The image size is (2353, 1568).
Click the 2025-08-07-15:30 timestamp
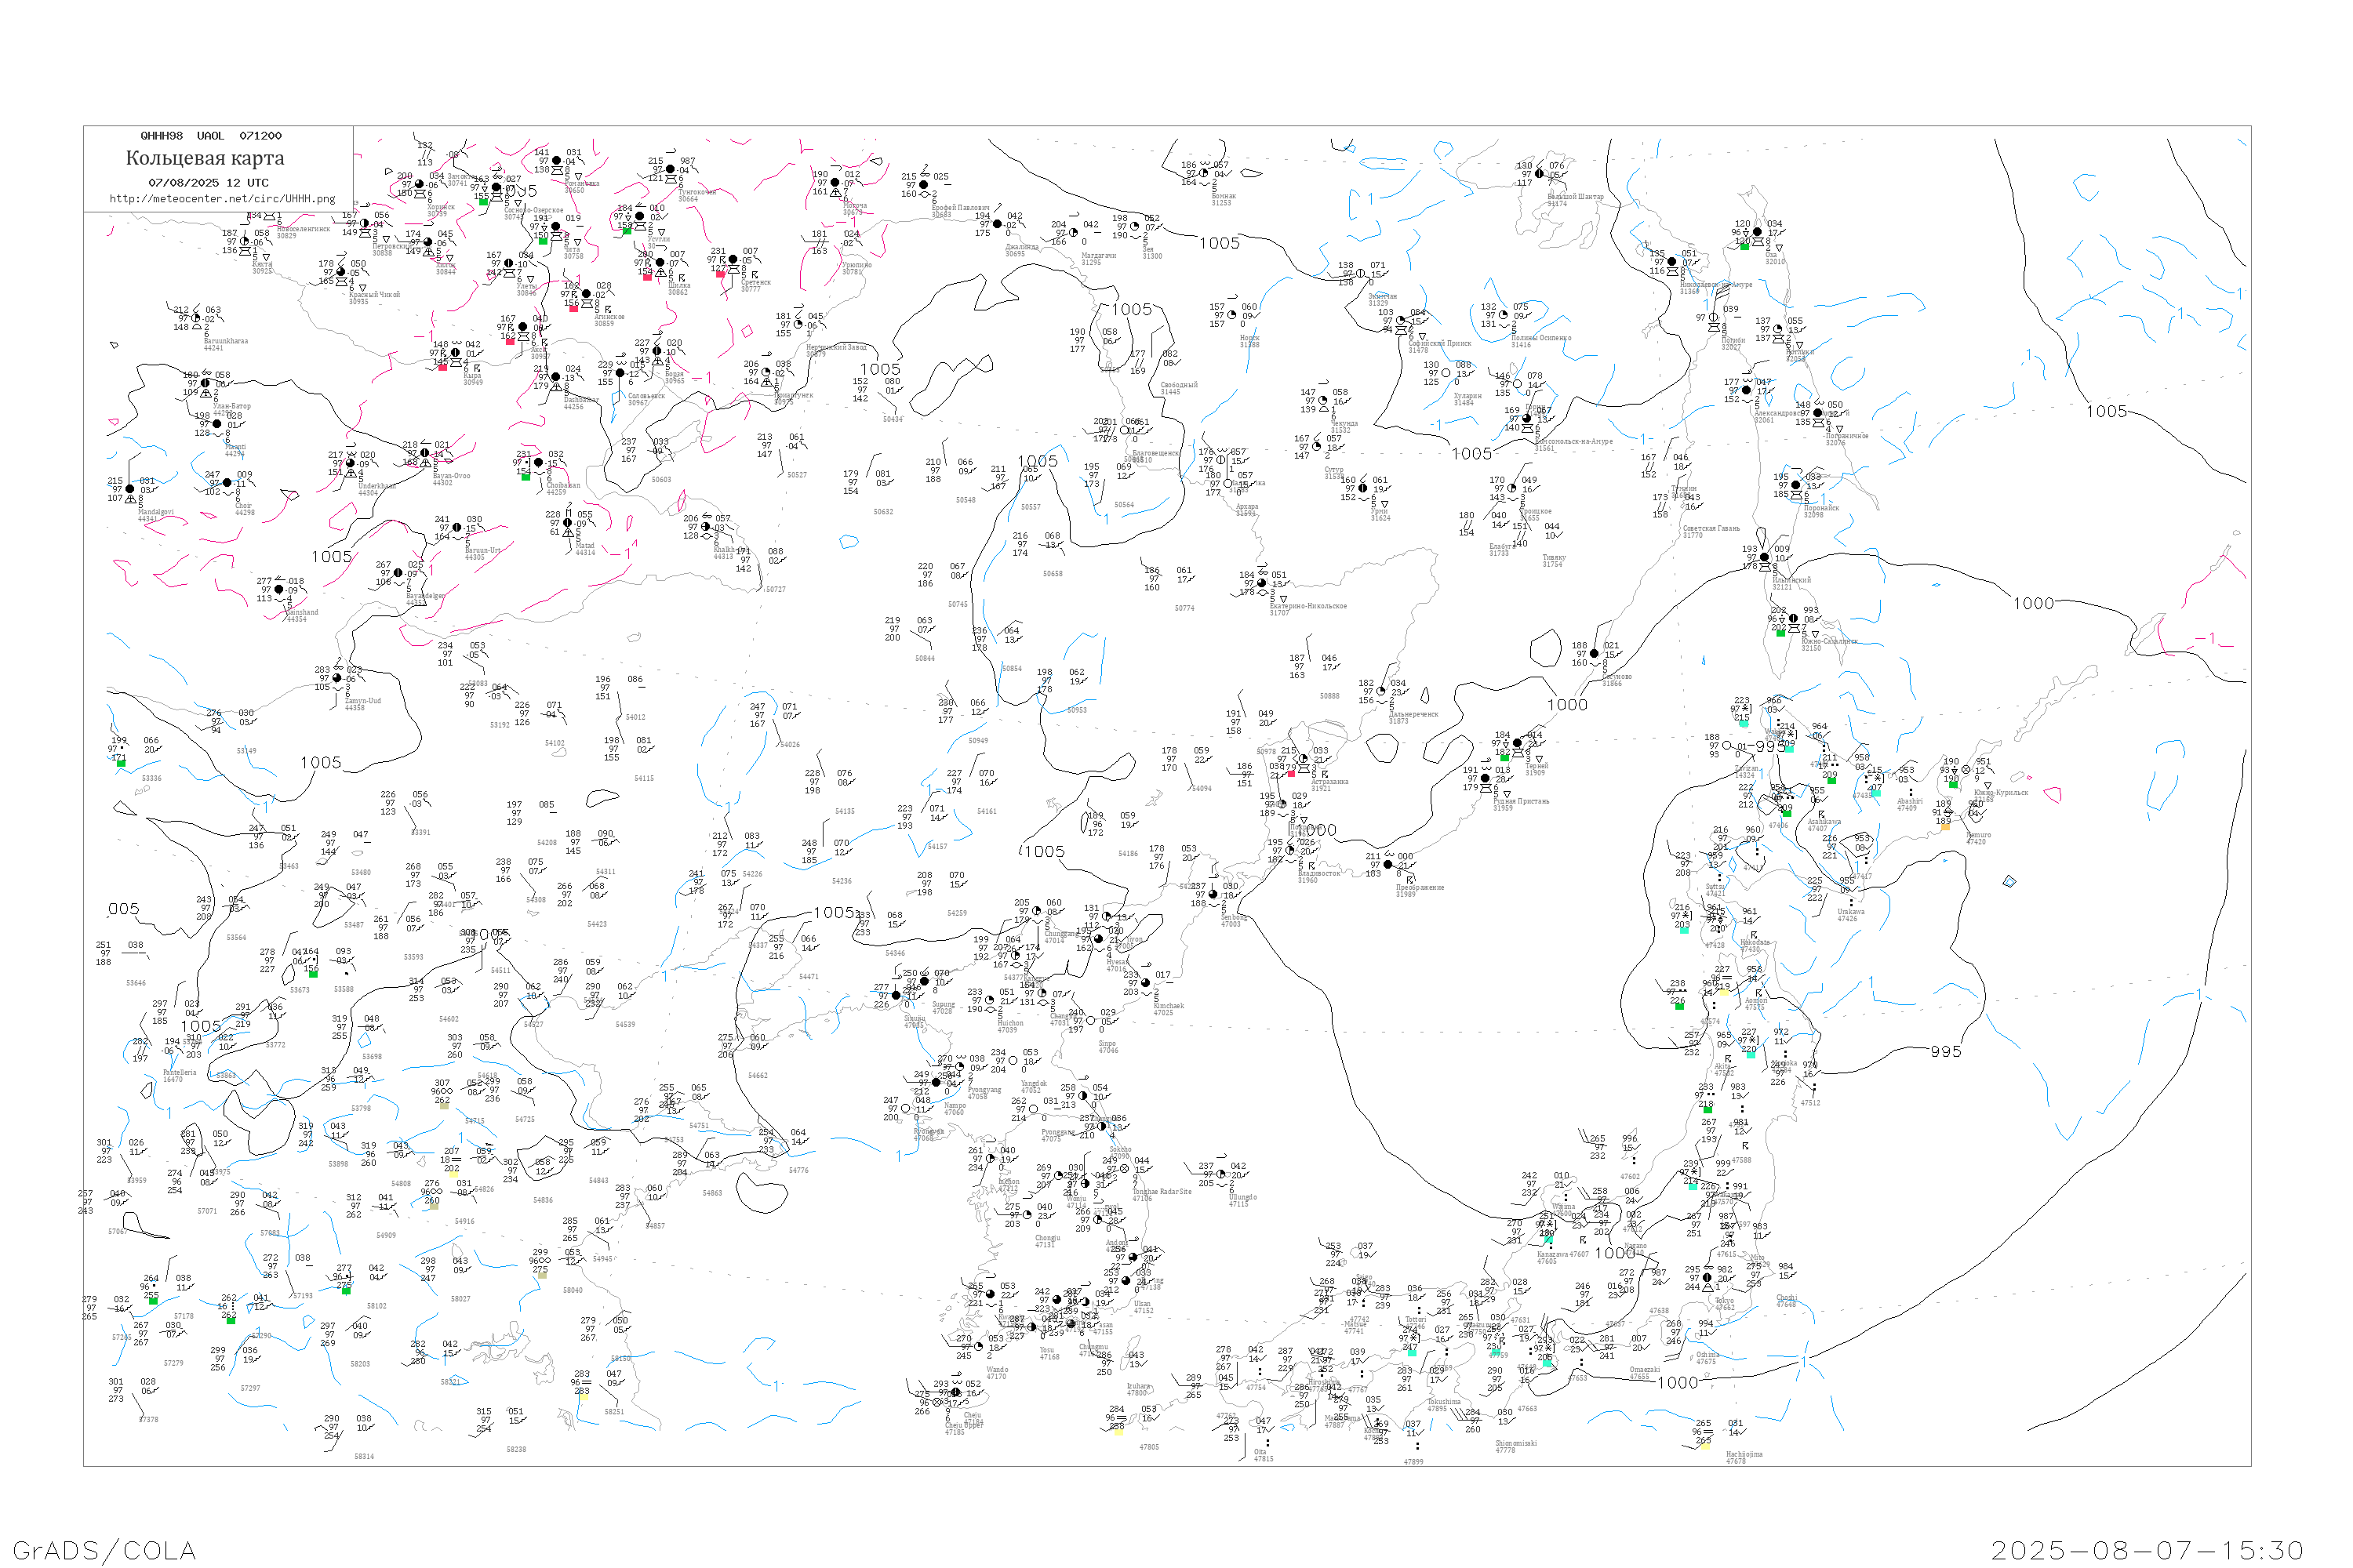coord(2147,1550)
